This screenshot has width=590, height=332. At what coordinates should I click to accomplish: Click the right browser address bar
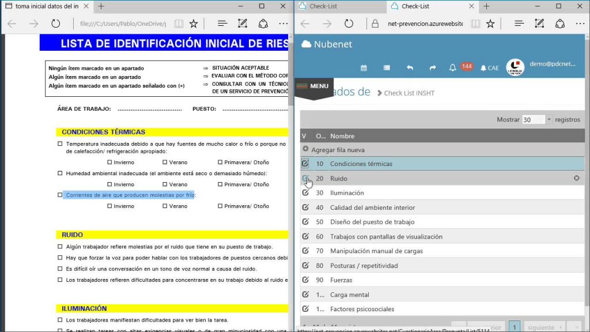[x=425, y=24]
